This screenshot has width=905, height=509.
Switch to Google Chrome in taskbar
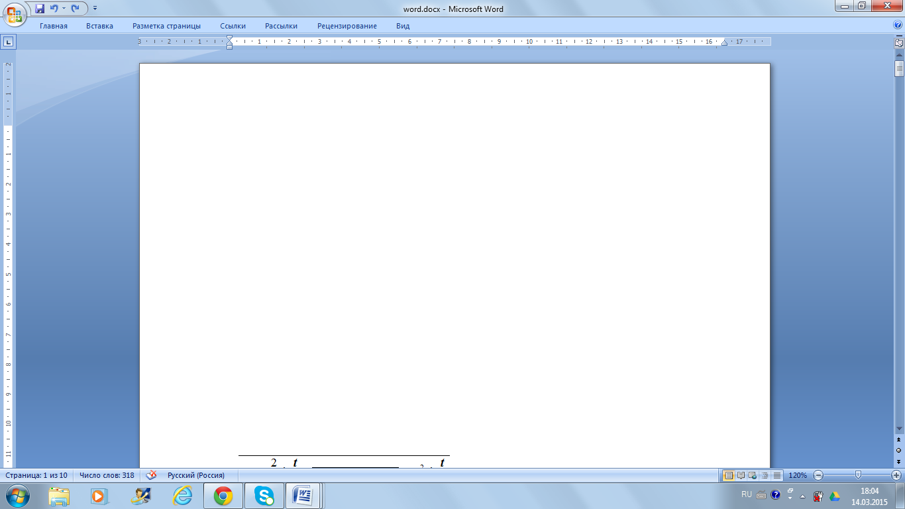click(x=223, y=496)
